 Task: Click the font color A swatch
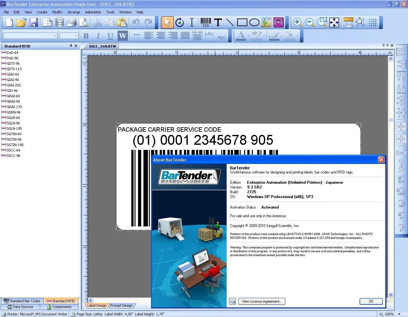click(241, 36)
